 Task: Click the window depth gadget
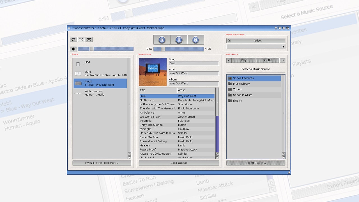[288, 28]
